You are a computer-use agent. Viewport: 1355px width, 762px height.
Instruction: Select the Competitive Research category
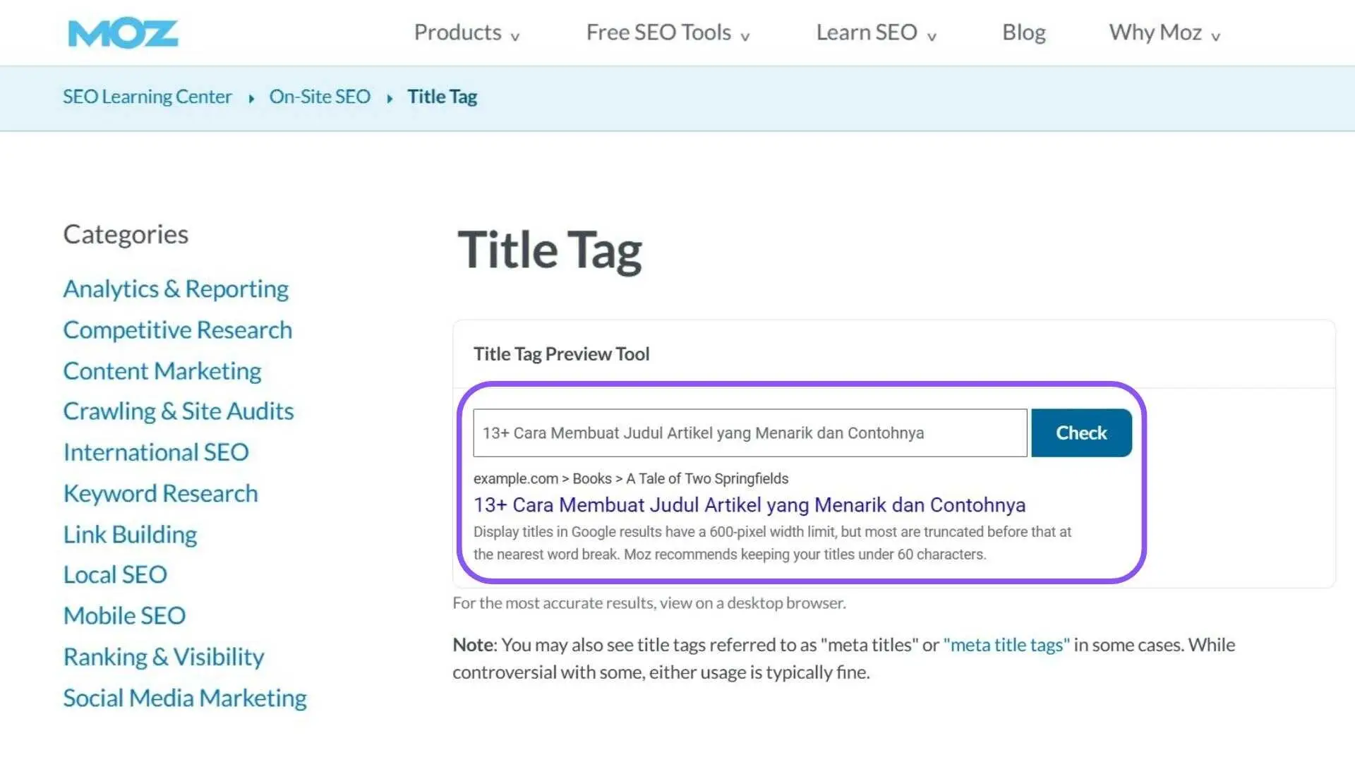point(177,330)
